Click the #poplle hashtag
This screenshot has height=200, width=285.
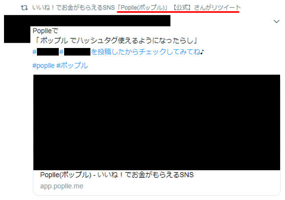tap(44, 65)
